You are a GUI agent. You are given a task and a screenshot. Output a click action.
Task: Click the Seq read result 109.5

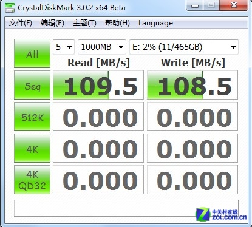pos(98,85)
